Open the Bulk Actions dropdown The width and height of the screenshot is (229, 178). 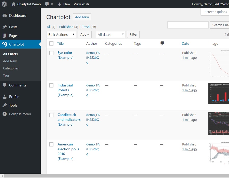pyautogui.click(x=61, y=34)
